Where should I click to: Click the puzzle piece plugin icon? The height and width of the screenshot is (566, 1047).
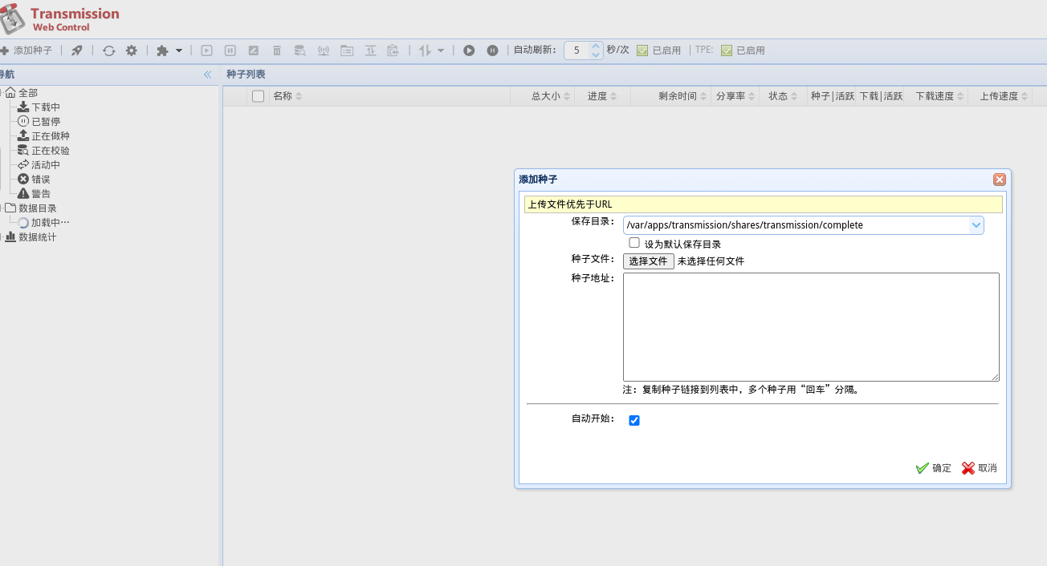point(163,51)
